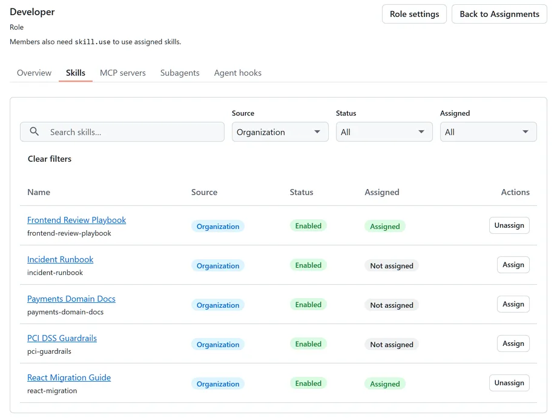Click Assigned badge in Frontend Review Playbook row
The image size is (557, 418).
tap(384, 227)
